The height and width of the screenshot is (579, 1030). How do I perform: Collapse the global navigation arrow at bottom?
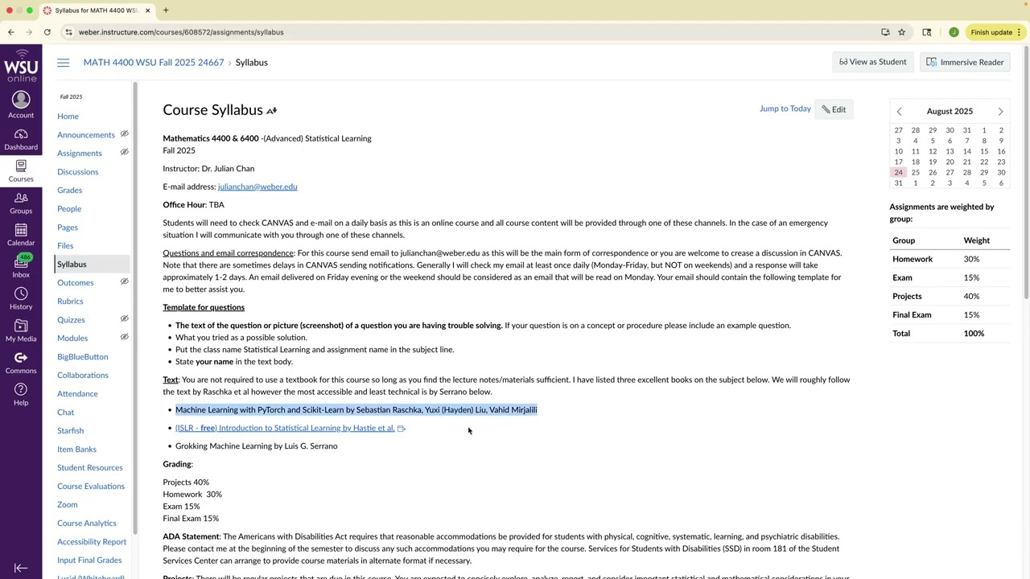21,568
